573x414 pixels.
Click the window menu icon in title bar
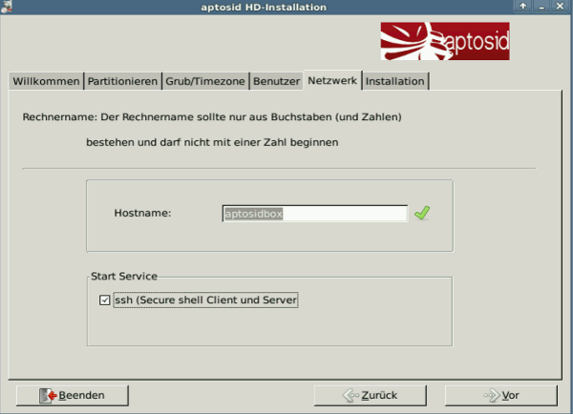(x=7, y=7)
